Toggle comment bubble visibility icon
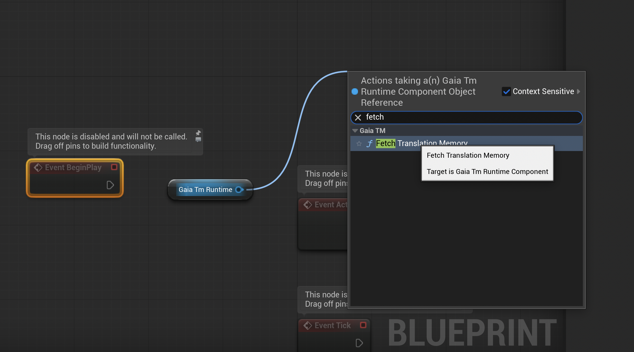Image resolution: width=634 pixels, height=352 pixels. [198, 140]
